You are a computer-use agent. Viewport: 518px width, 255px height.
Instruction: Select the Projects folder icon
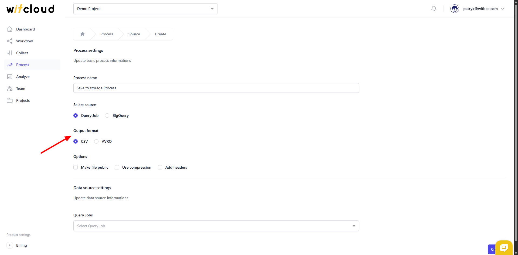point(10,100)
